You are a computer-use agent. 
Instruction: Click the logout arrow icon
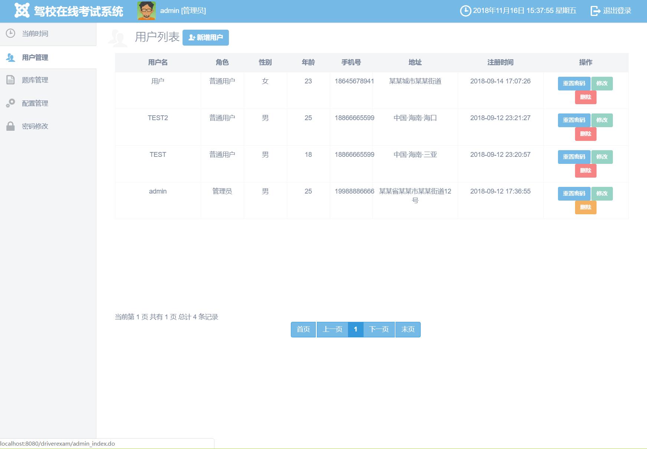coord(595,11)
